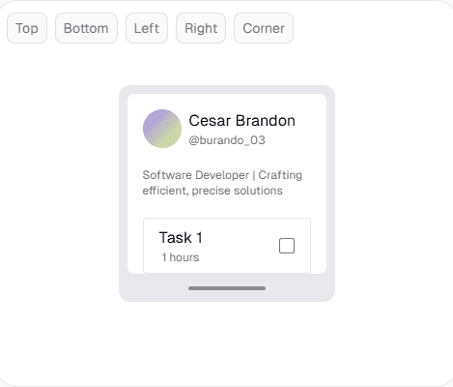
Task: Toggle the Task 1 checkbox
Action: coord(287,246)
